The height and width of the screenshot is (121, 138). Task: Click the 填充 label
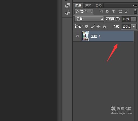[116, 27]
